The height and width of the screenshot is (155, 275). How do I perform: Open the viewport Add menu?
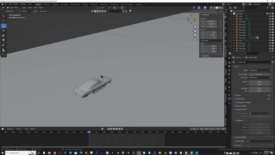35,8
